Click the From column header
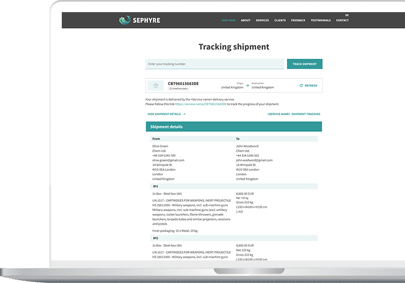 (156, 138)
